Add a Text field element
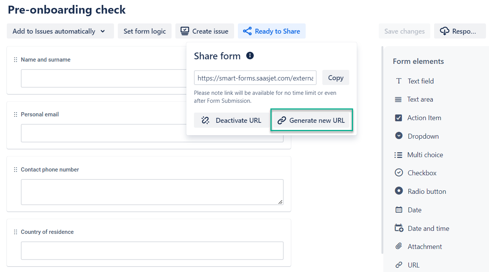The image size is (489, 272). pyautogui.click(x=420, y=81)
